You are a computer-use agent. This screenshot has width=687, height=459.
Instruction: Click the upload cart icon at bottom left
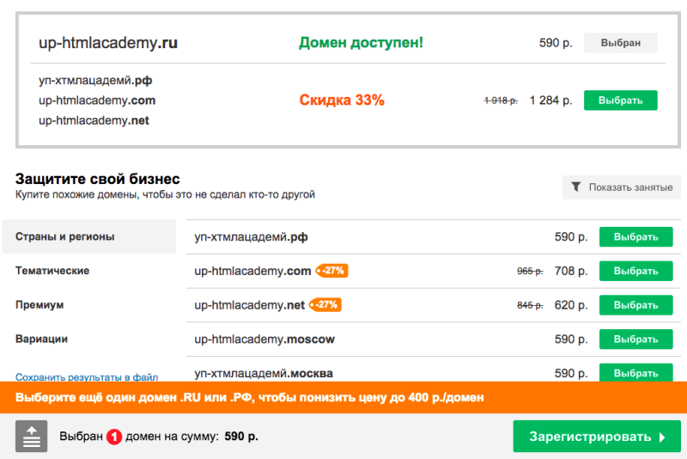[x=31, y=437]
